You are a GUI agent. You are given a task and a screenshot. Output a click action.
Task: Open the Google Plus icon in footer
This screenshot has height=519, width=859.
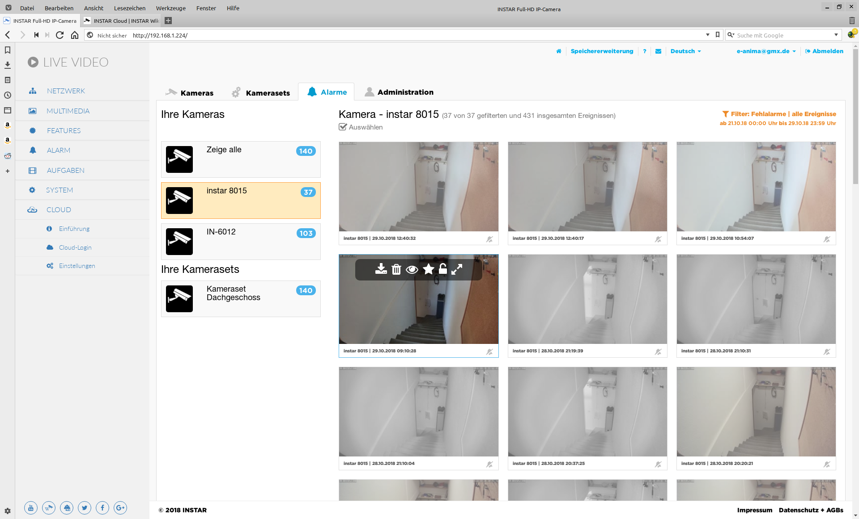[x=120, y=508]
